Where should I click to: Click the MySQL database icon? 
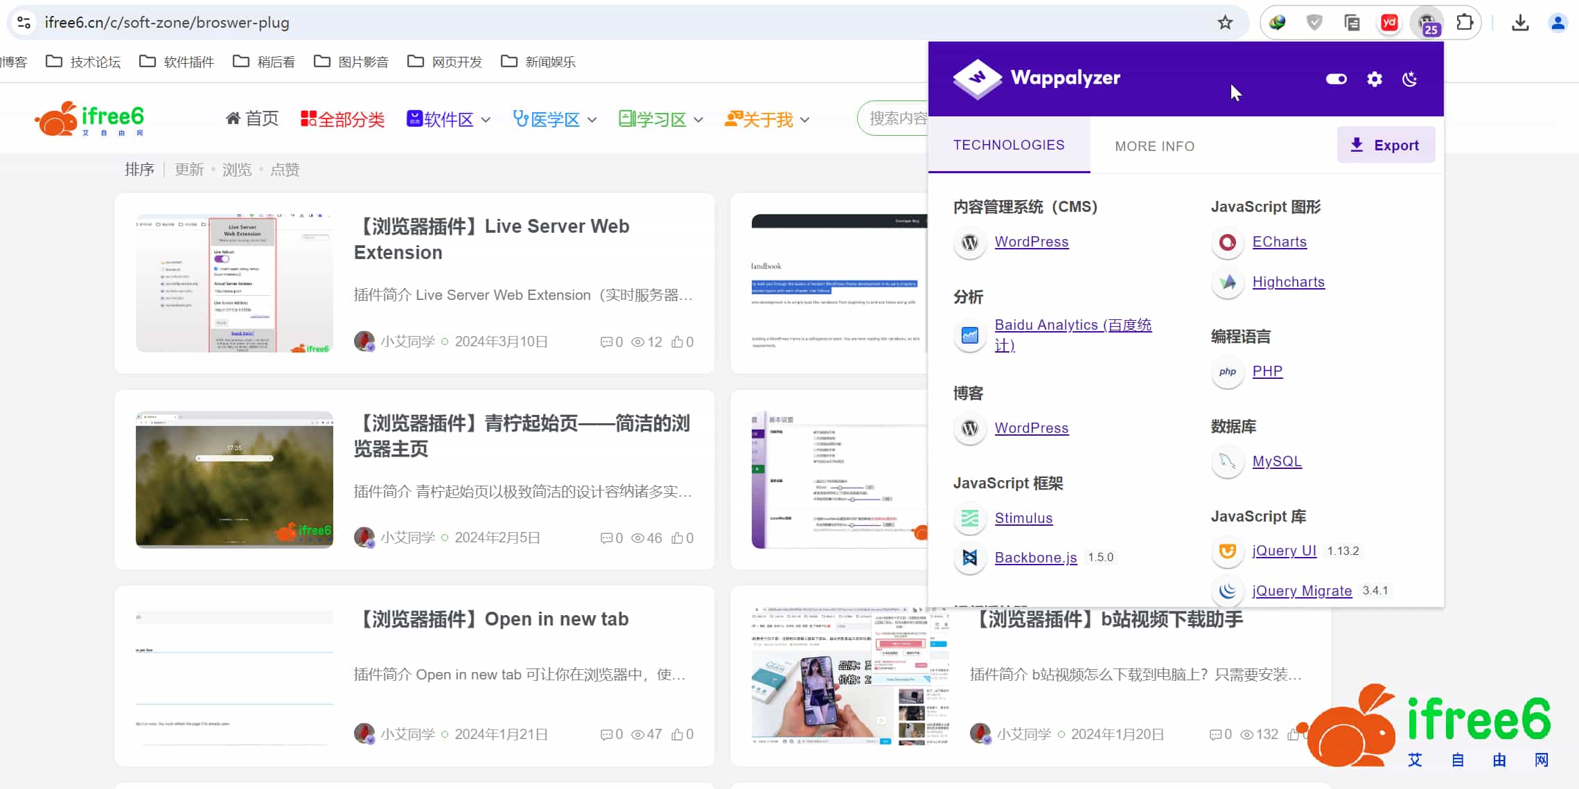point(1227,461)
